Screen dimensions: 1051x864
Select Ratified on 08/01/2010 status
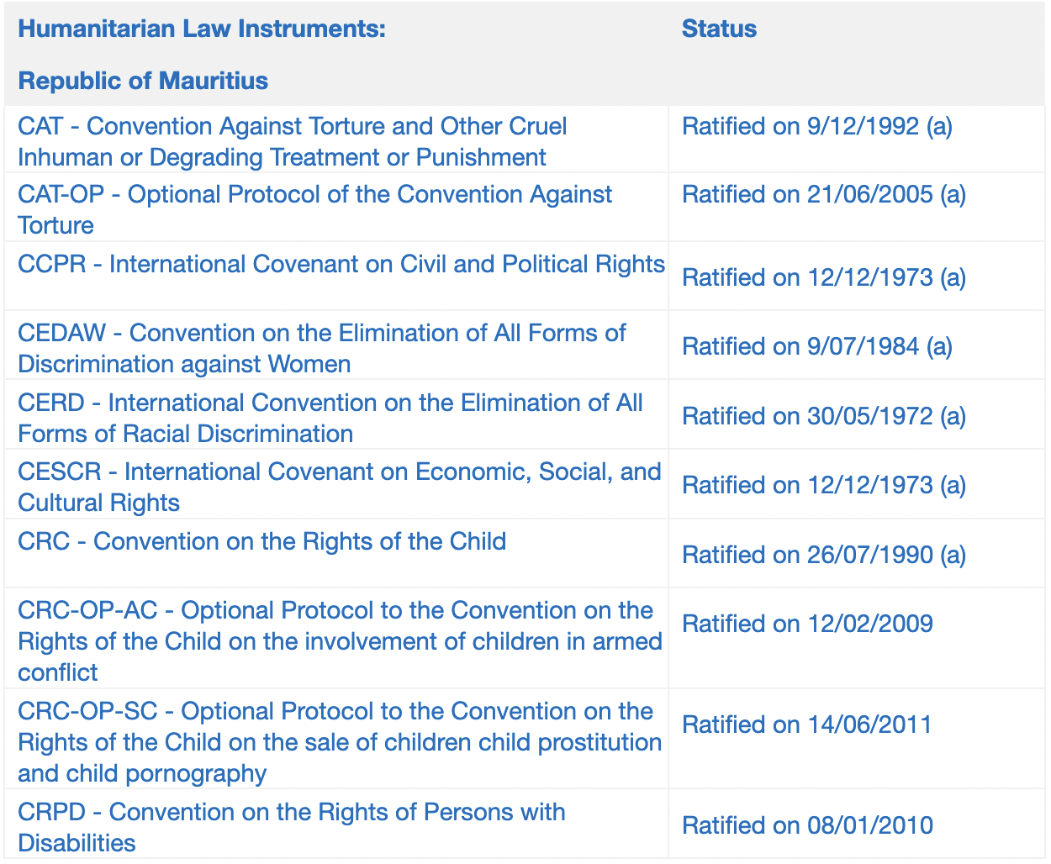pyautogui.click(x=807, y=825)
